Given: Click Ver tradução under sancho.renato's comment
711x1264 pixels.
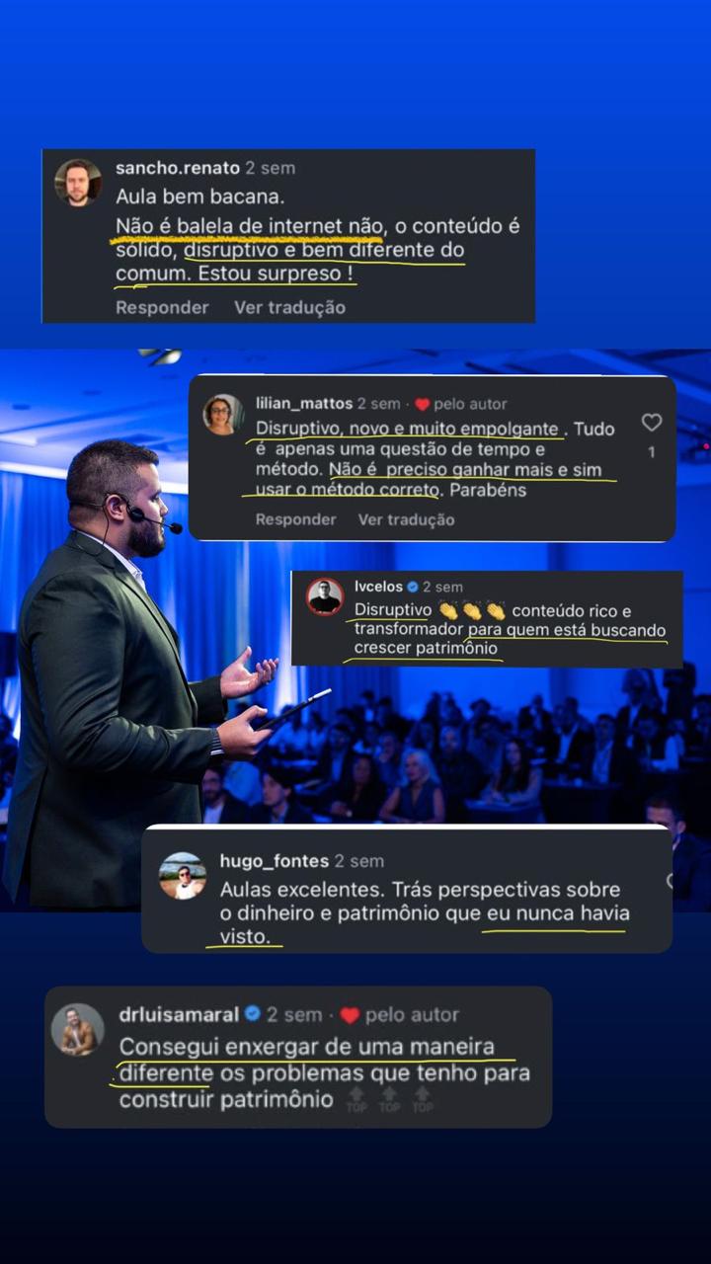Looking at the screenshot, I should (289, 307).
